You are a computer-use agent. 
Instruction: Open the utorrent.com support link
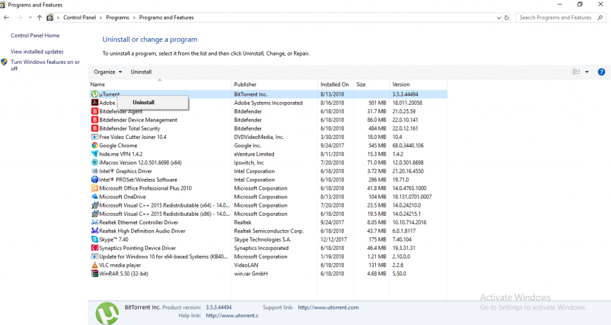328,308
